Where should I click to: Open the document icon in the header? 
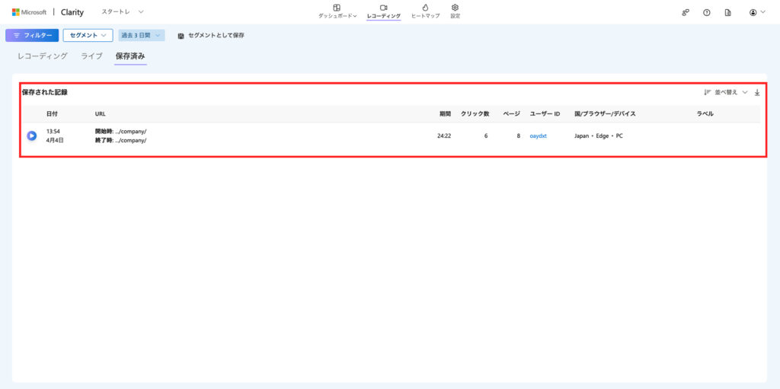728,13
